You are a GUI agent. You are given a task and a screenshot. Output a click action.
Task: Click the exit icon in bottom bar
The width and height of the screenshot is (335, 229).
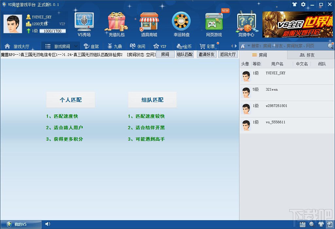coord(329,224)
